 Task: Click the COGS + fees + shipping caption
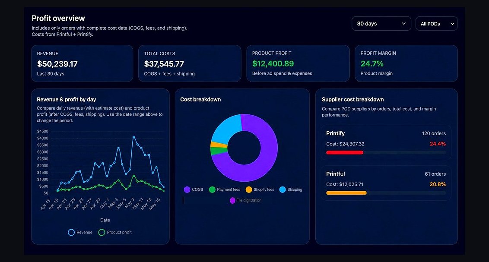[x=169, y=73]
